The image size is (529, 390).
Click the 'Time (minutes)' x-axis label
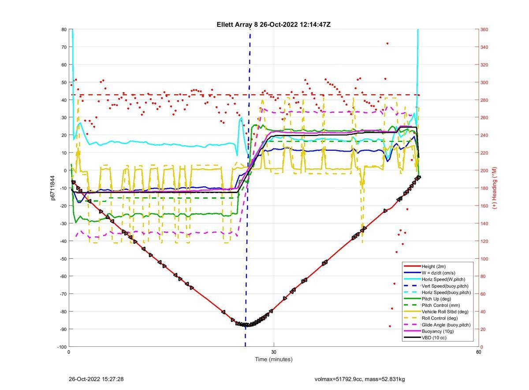[274, 359]
